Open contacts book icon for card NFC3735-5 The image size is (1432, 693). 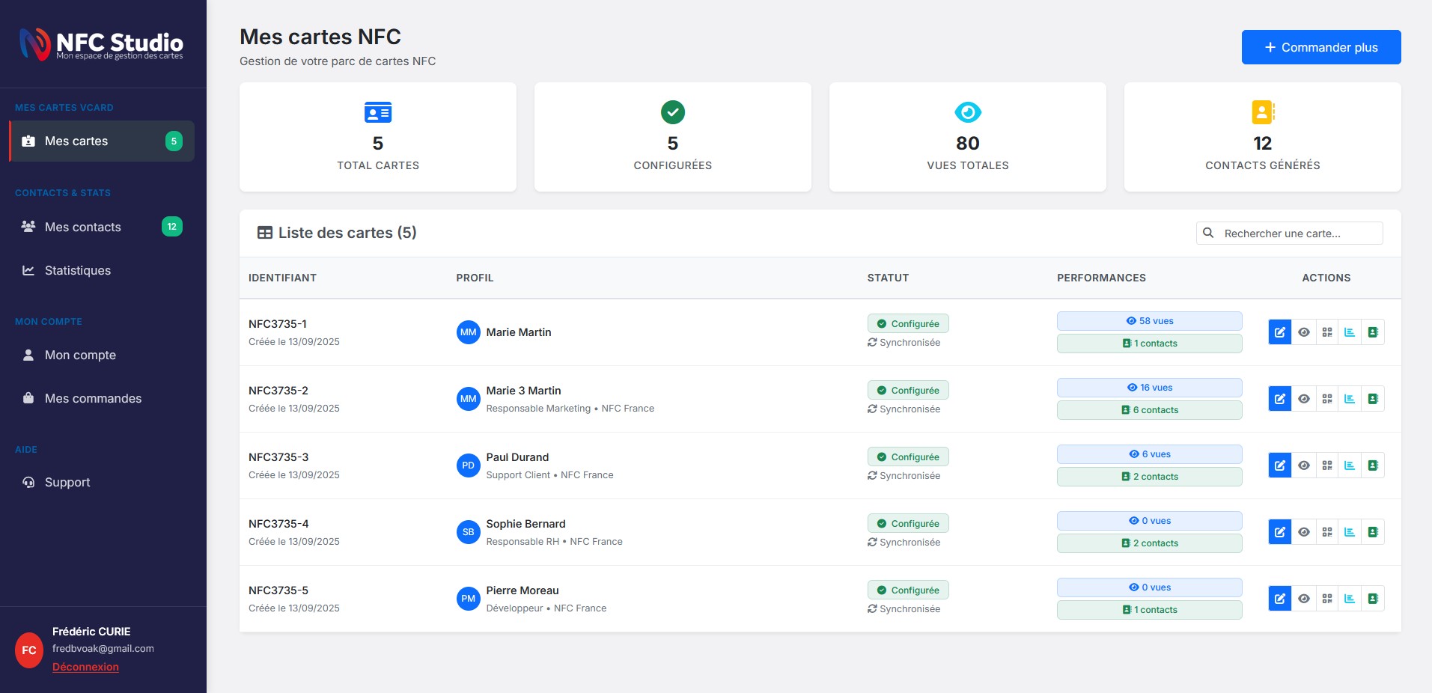(1373, 599)
